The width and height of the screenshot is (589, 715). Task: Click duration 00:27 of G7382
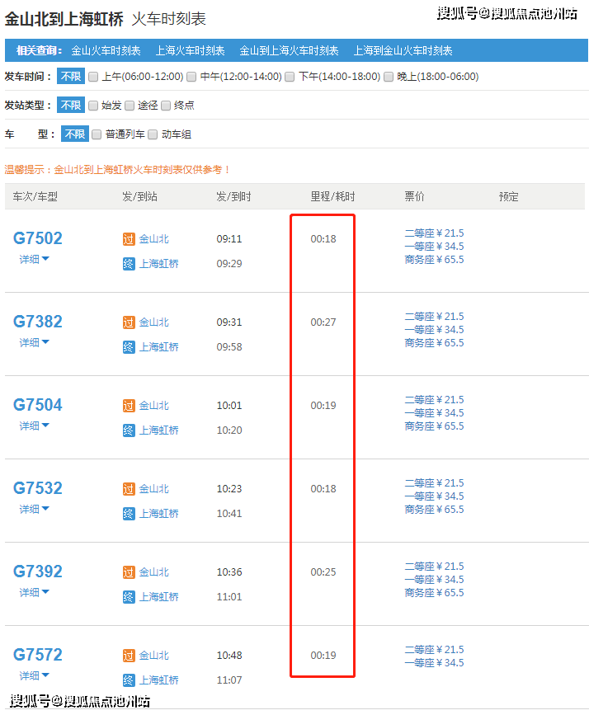pyautogui.click(x=323, y=322)
